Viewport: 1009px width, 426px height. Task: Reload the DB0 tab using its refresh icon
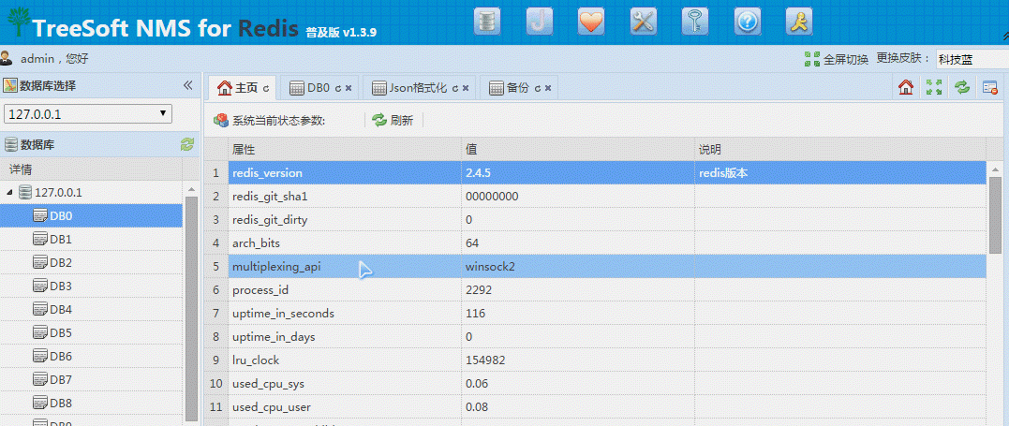point(338,88)
